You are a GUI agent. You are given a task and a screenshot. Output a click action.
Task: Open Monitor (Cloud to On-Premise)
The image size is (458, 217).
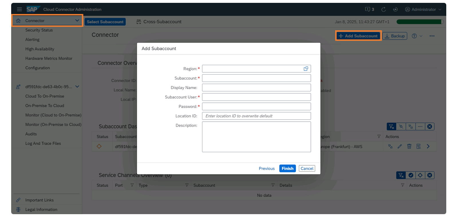(53, 115)
